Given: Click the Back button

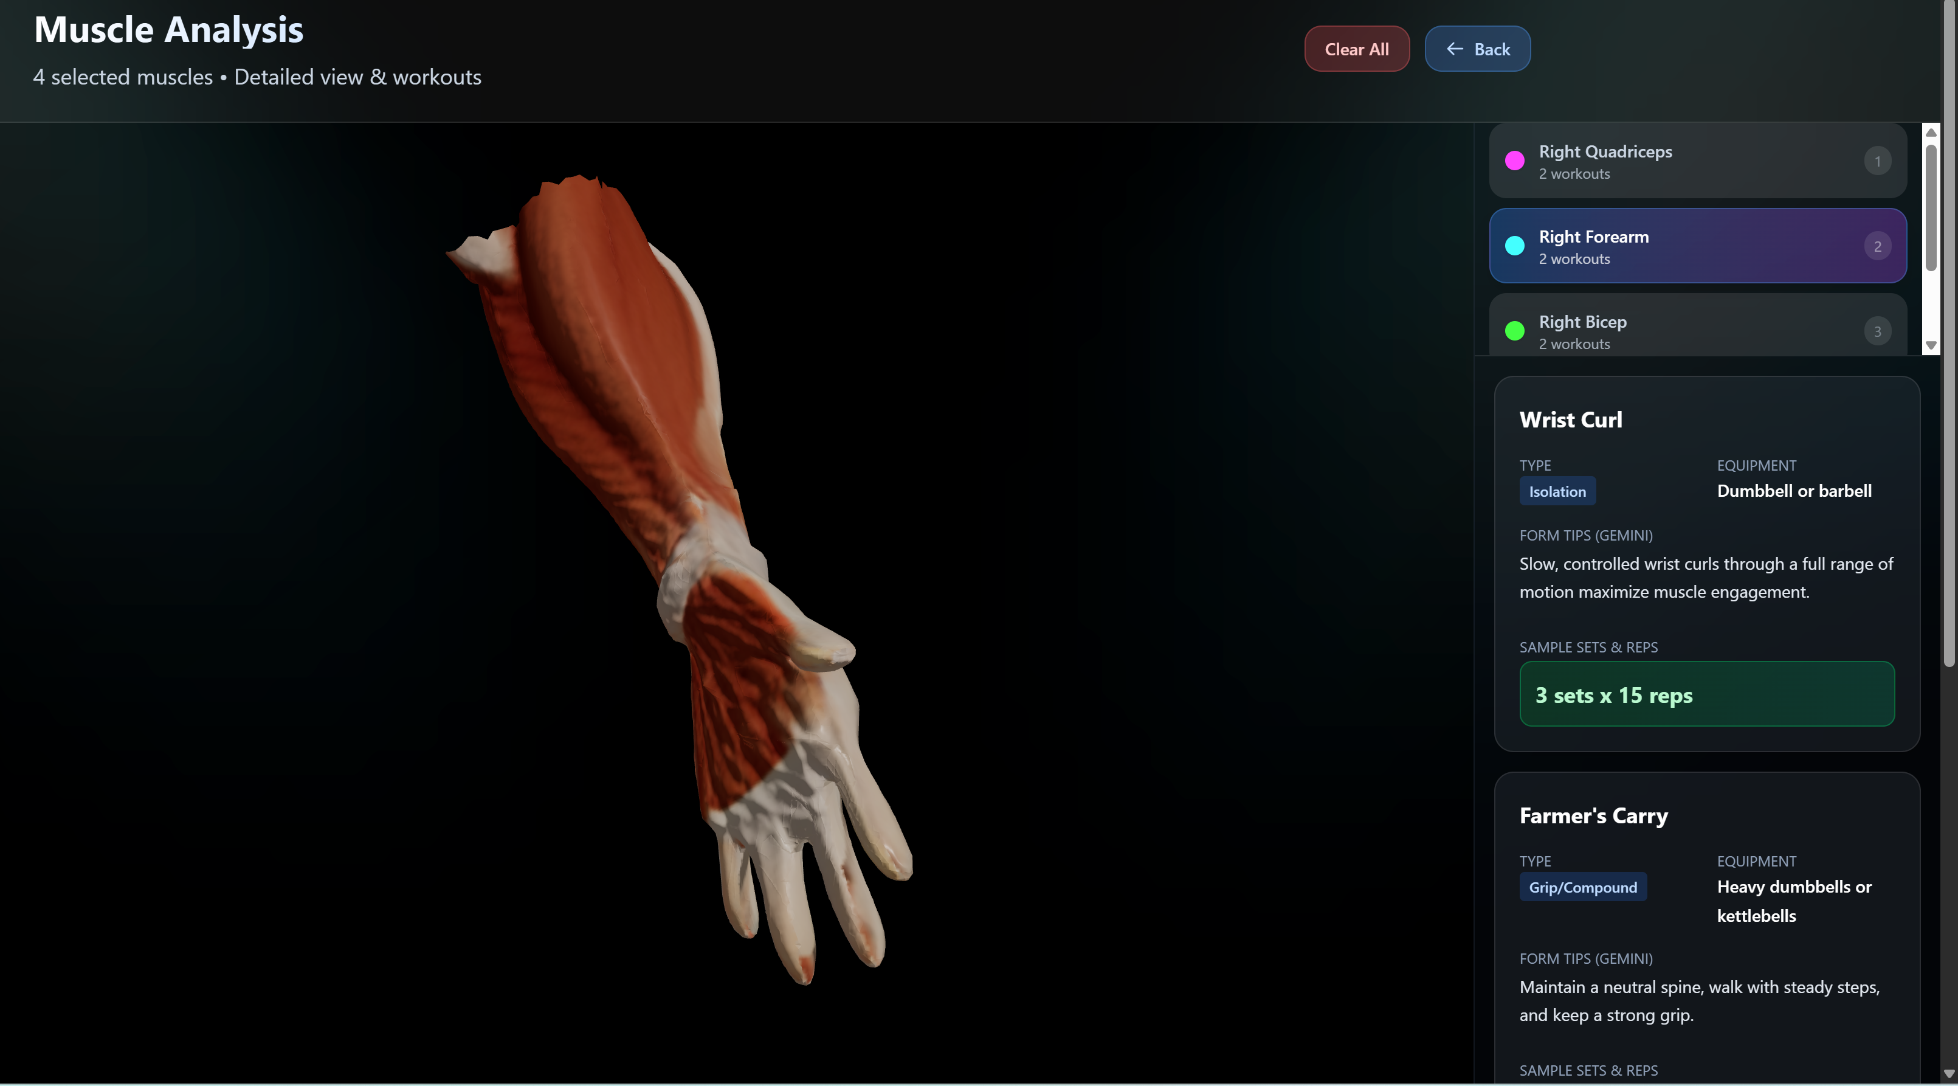Looking at the screenshot, I should pyautogui.click(x=1477, y=49).
